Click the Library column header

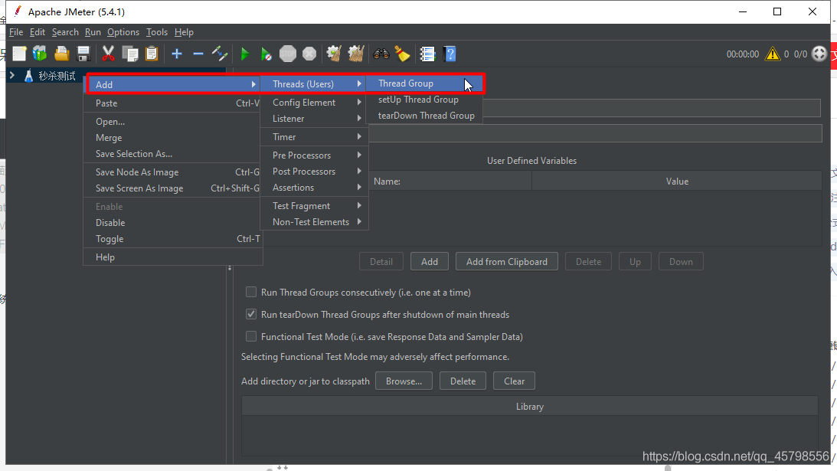coord(529,407)
